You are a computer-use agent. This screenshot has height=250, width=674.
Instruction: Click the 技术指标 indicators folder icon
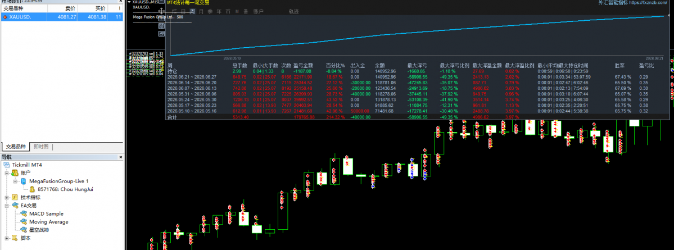(15, 197)
